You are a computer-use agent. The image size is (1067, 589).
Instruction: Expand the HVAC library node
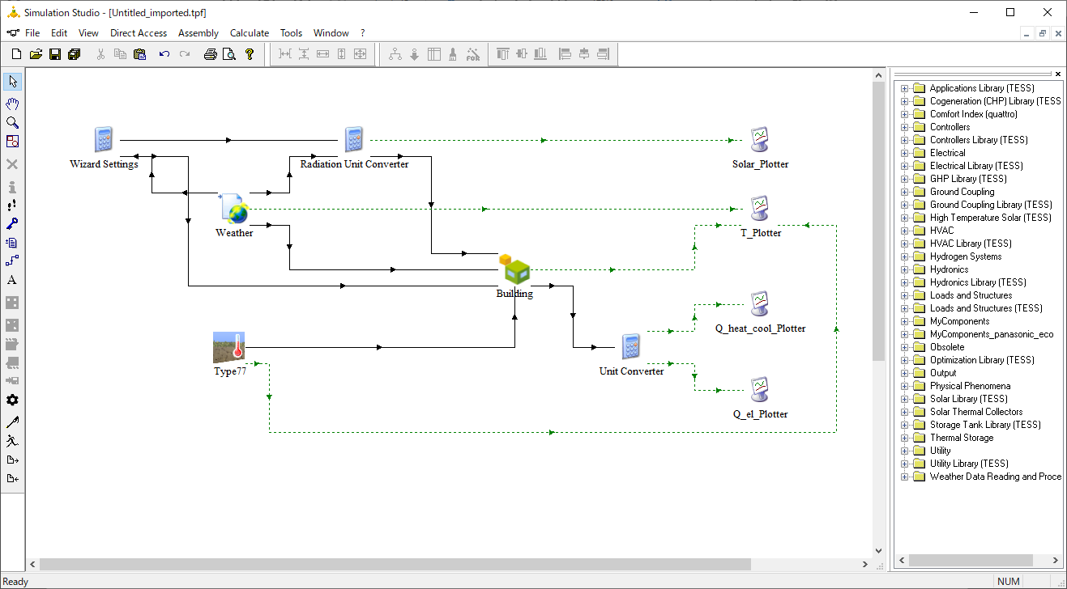click(905, 231)
